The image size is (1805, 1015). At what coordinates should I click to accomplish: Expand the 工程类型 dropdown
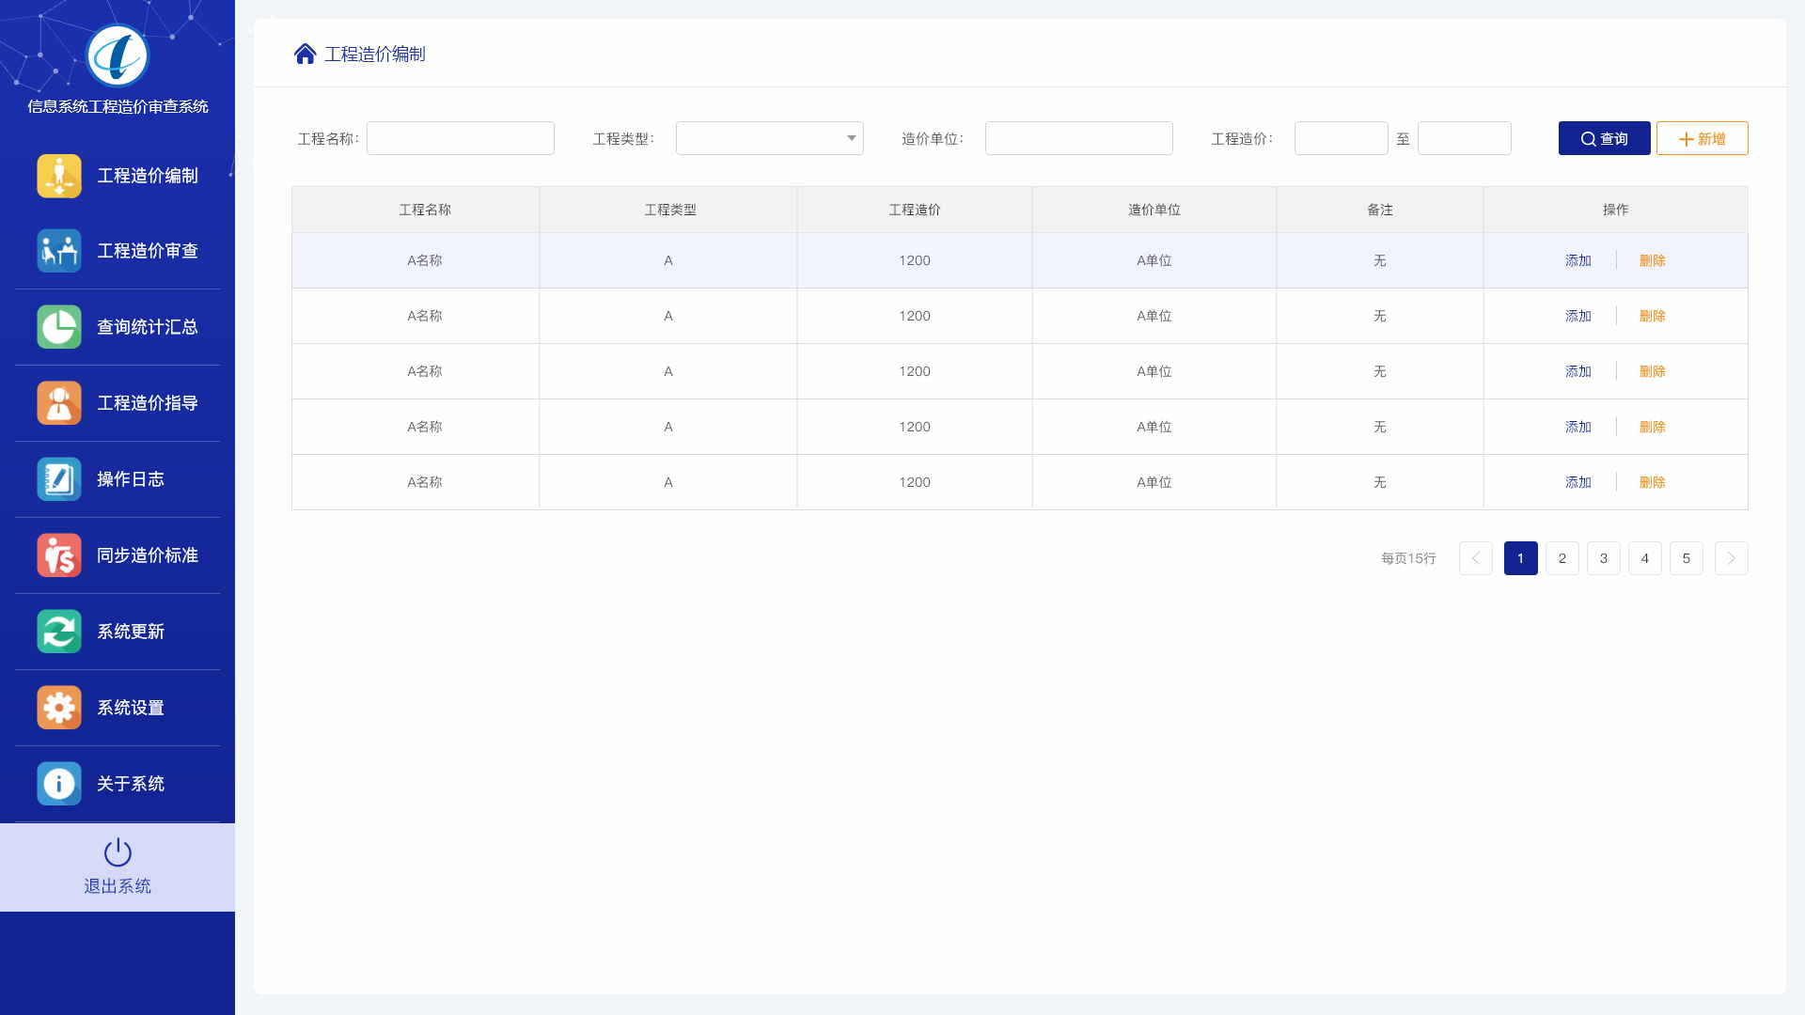tap(769, 138)
